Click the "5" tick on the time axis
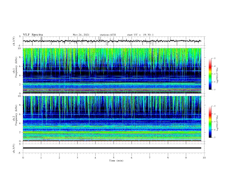The image size is (230, 177). pos(114,158)
